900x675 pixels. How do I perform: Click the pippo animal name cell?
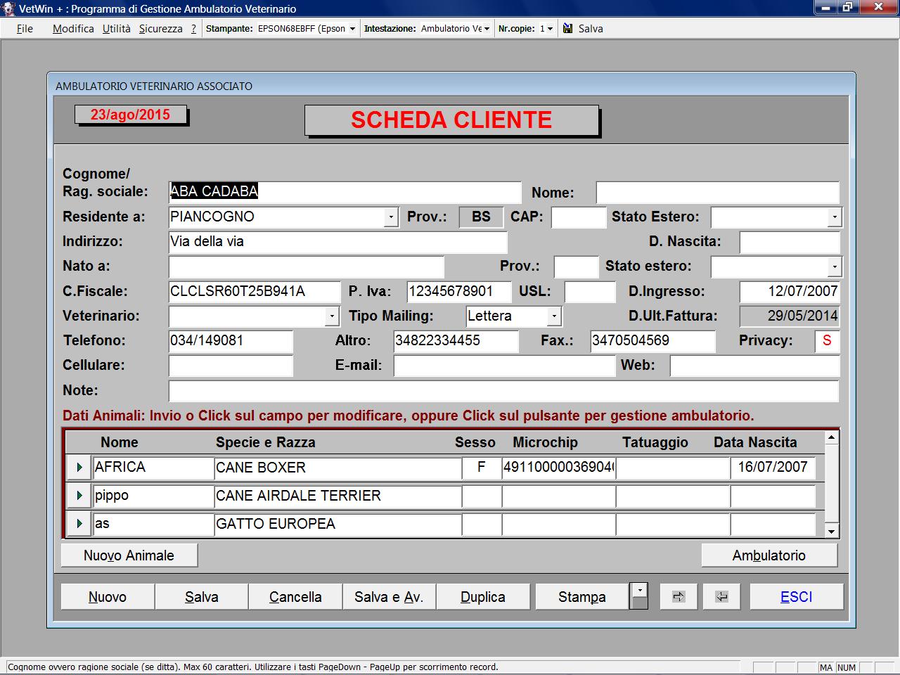[x=153, y=496]
